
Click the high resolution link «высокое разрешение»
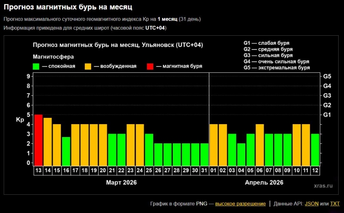coord(240,204)
